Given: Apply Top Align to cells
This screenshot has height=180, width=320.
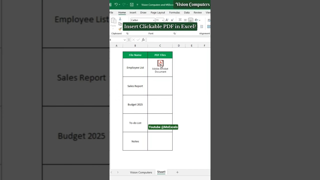Looking at the screenshot, I should (180, 20).
